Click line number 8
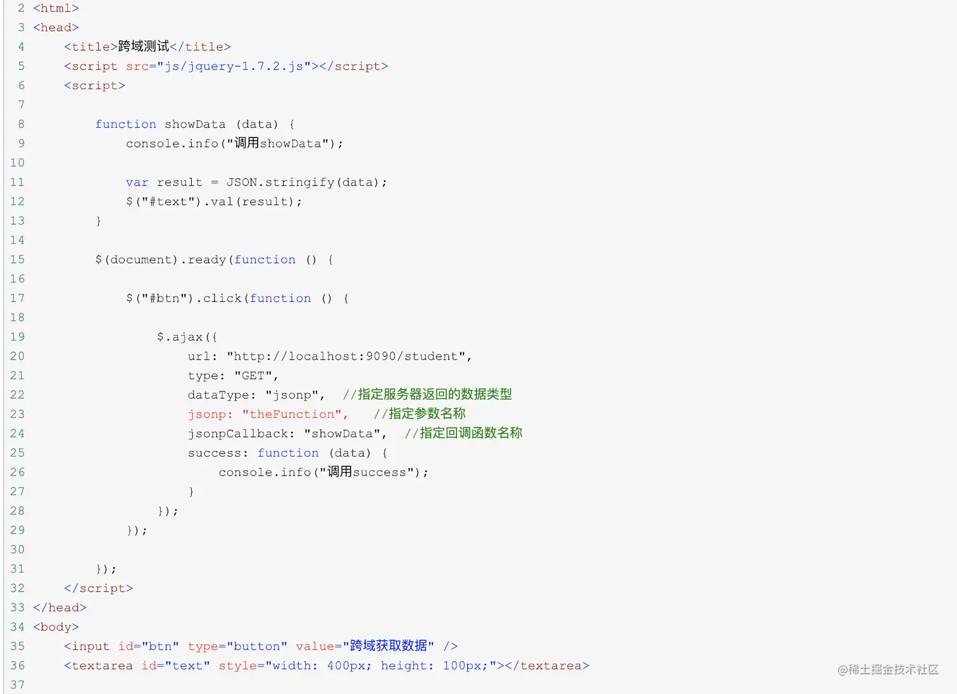Image resolution: width=957 pixels, height=694 pixels. [21, 124]
